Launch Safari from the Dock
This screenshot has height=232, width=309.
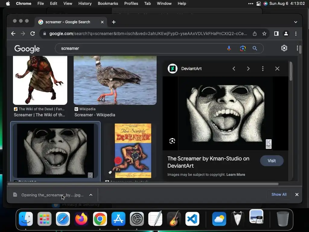click(63, 219)
